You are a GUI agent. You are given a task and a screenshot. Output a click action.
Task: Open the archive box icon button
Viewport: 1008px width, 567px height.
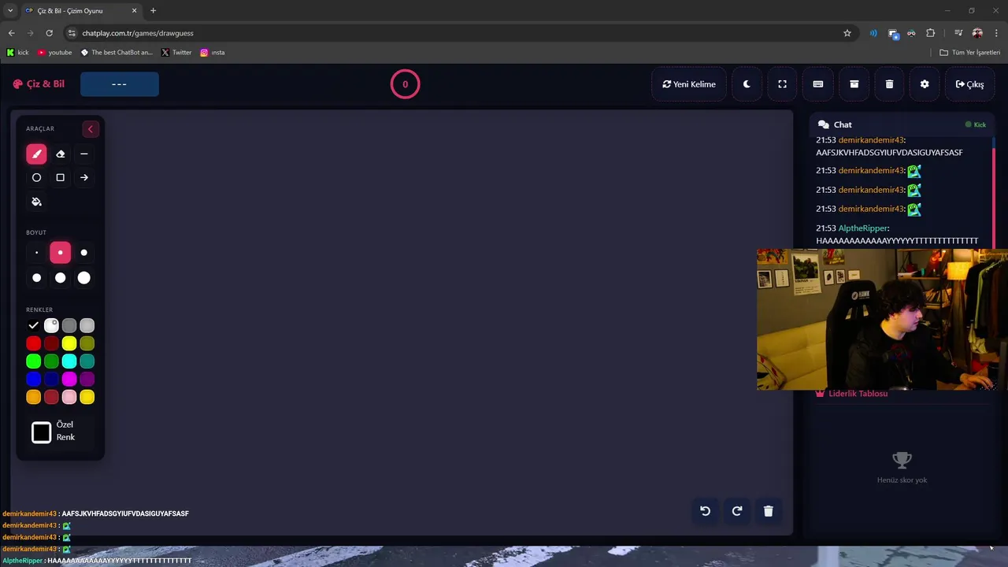coord(854,84)
